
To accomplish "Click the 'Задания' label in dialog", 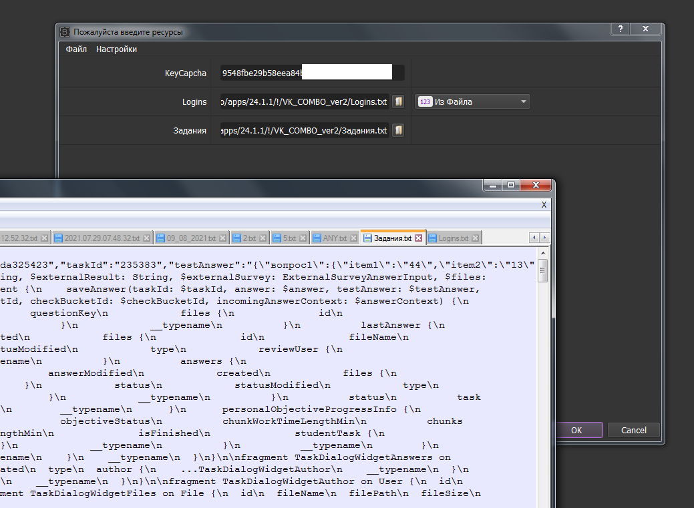I will pos(190,131).
